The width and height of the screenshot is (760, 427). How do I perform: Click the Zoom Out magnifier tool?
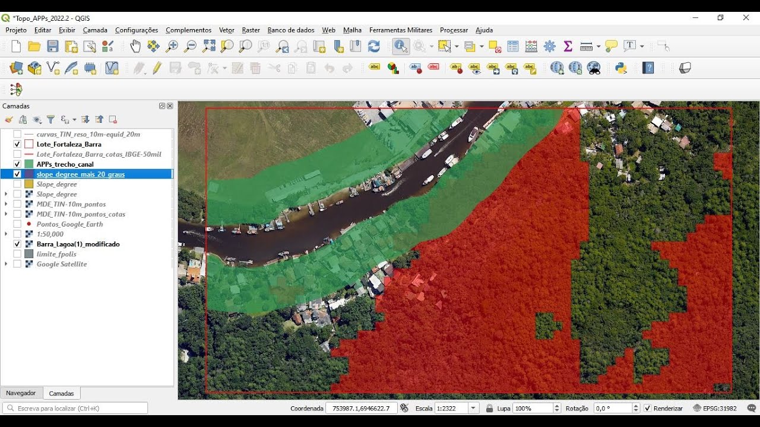tap(191, 46)
